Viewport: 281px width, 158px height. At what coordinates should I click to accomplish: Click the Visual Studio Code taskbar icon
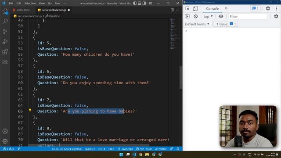point(134,154)
